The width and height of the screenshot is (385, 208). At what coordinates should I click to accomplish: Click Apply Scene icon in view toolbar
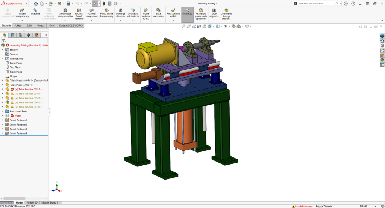pos(239,27)
